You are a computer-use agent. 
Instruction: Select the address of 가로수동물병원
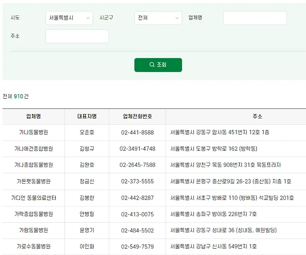tap(213, 247)
